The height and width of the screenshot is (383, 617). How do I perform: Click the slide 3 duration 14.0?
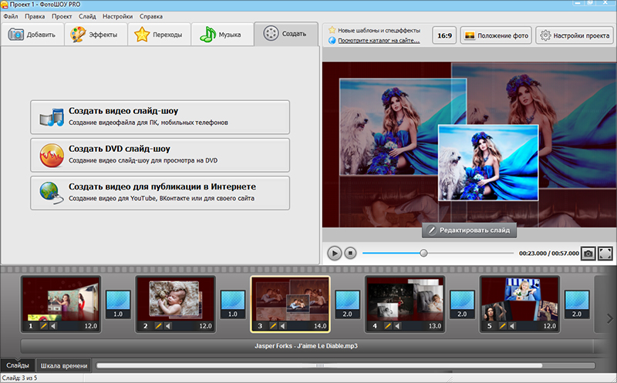pyautogui.click(x=320, y=326)
